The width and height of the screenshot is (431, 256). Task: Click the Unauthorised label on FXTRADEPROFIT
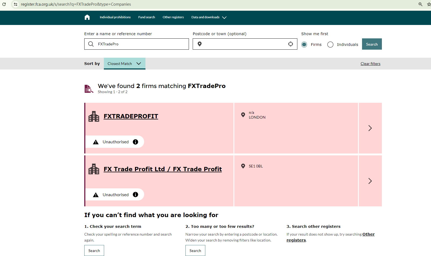116,142
